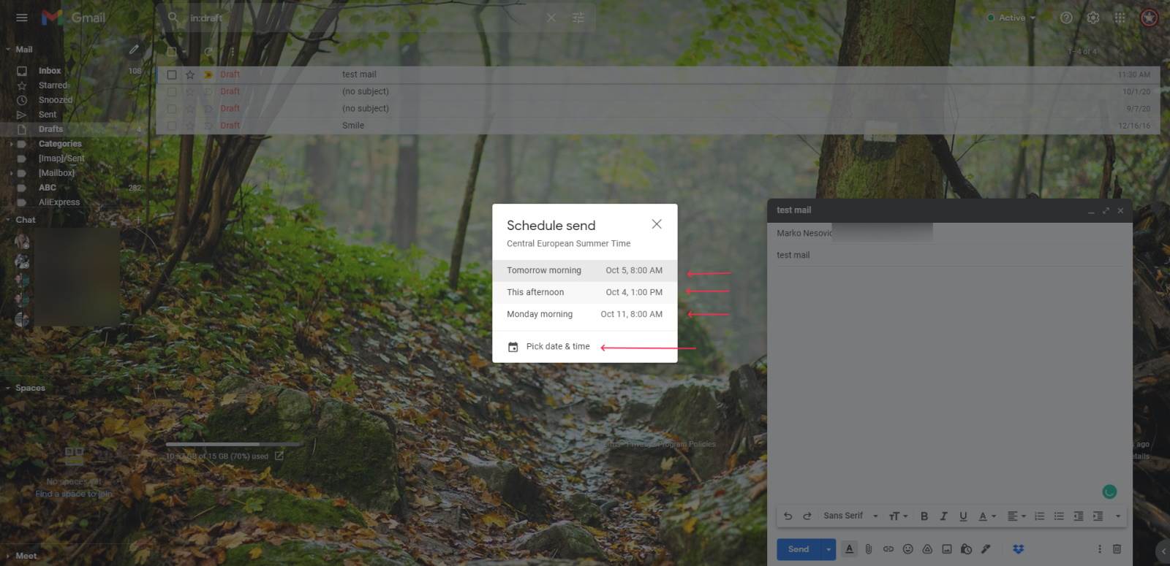The width and height of the screenshot is (1170, 566).
Task: Tick the checkbox for the test mail draft
Action: [x=172, y=74]
